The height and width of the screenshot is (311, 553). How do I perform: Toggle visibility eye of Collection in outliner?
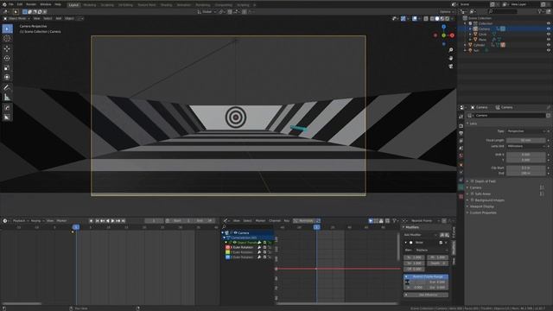pyautogui.click(x=549, y=23)
